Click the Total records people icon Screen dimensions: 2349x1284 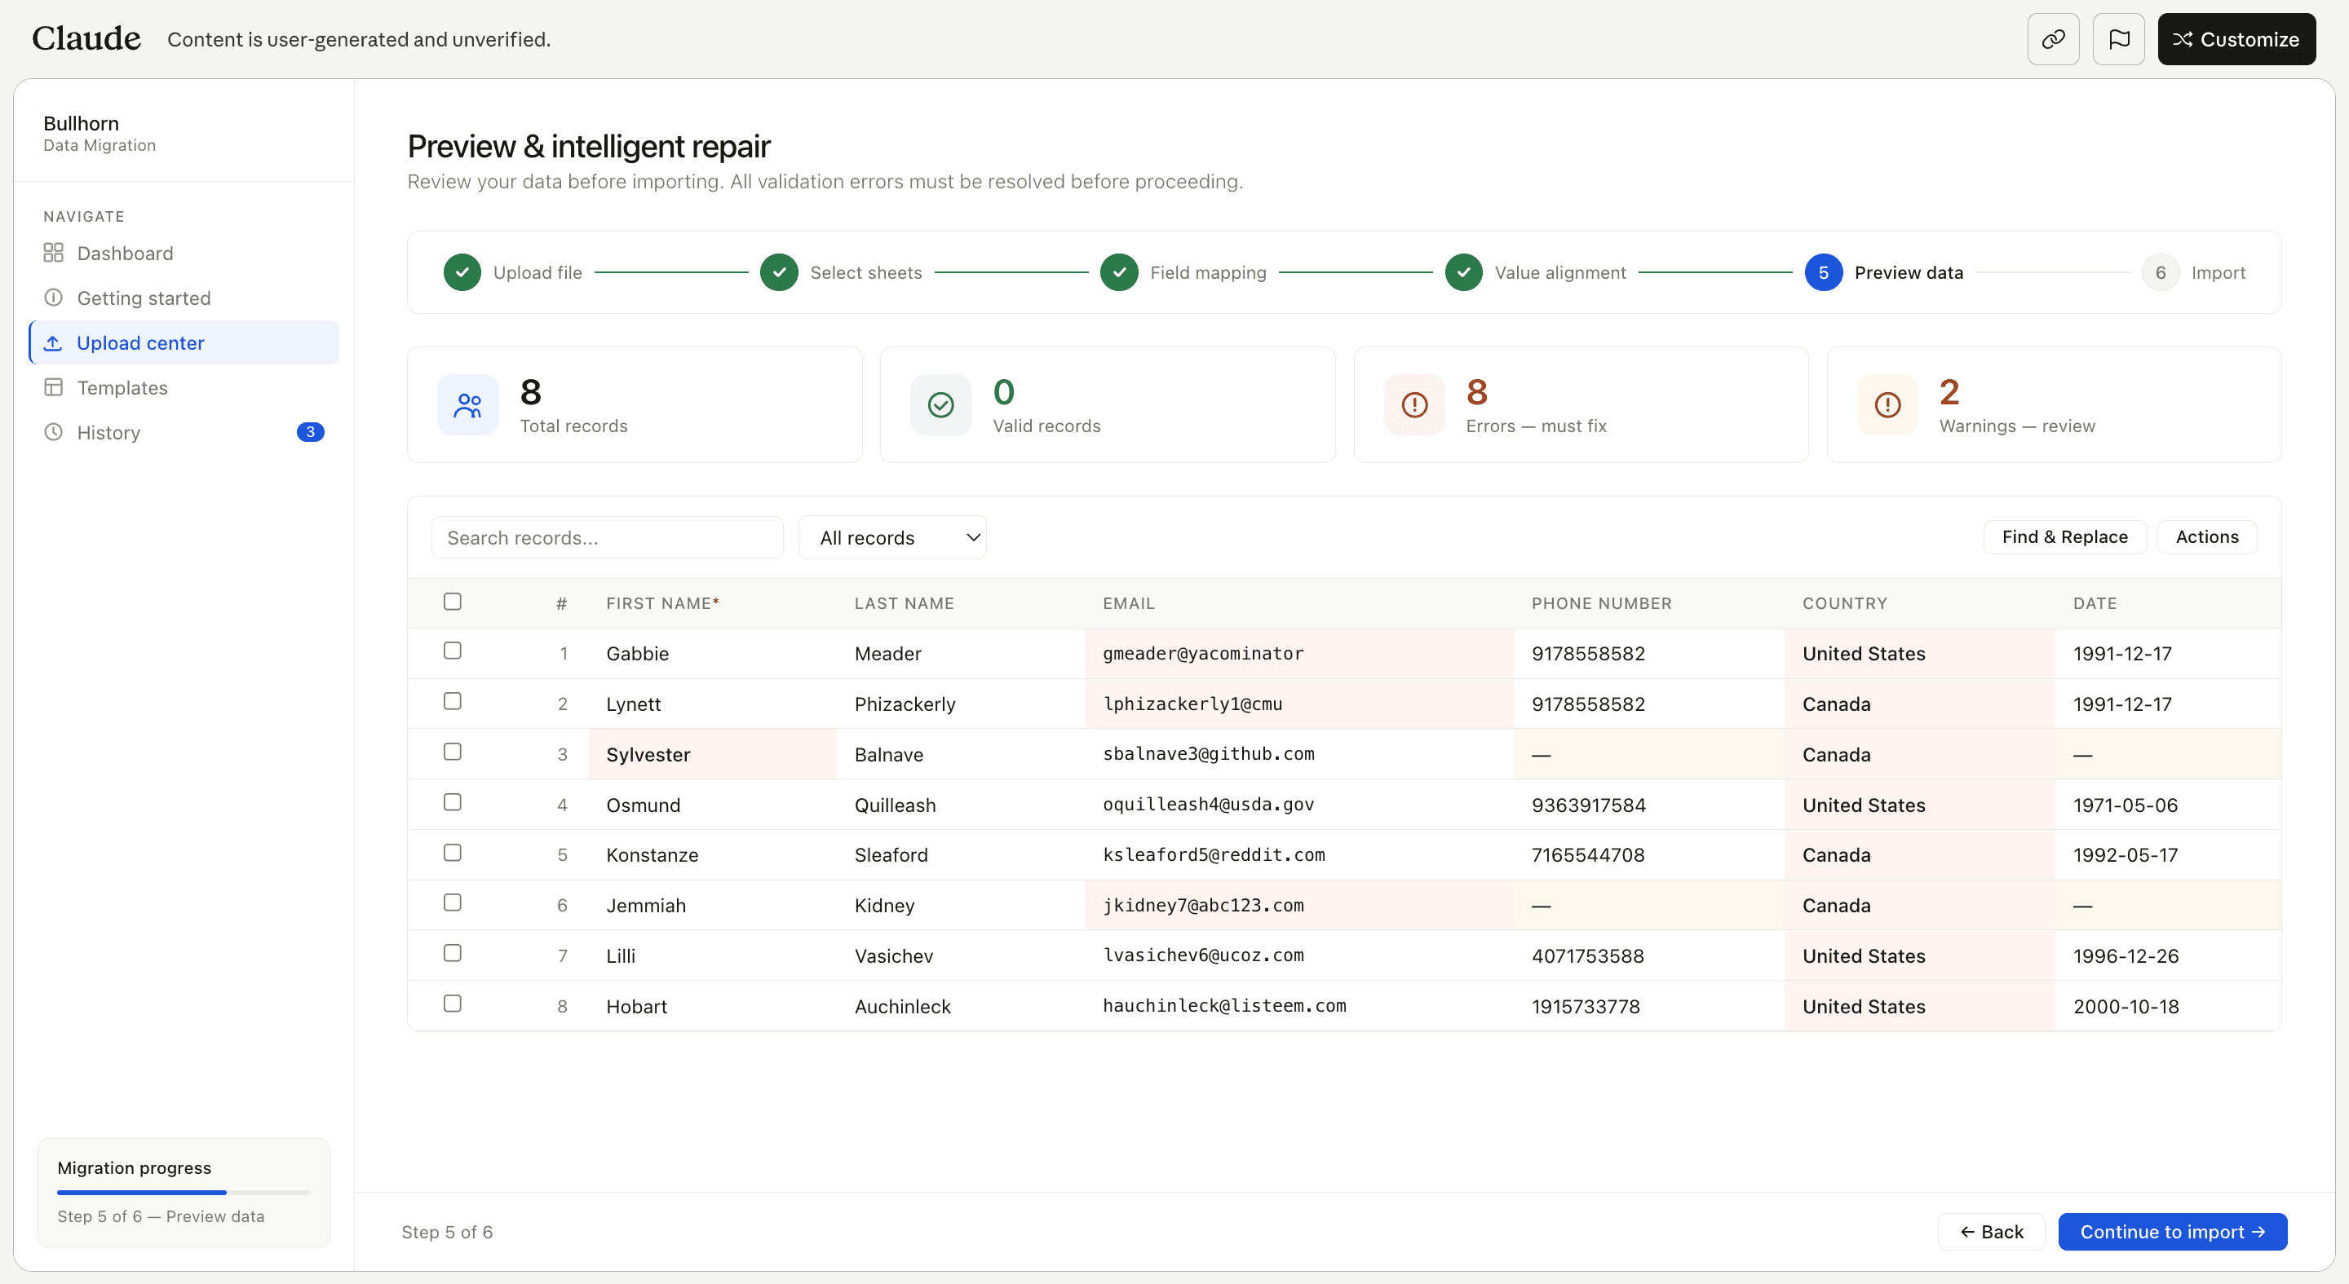click(468, 404)
